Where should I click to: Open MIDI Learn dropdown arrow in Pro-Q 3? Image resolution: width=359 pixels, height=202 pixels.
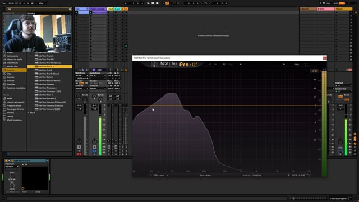pos(167,175)
